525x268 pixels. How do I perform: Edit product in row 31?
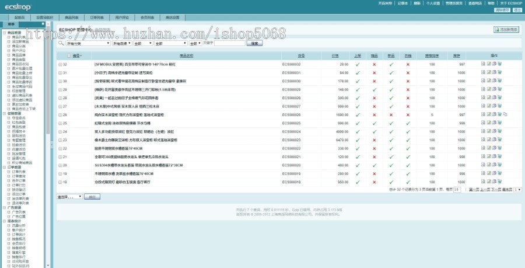(x=488, y=72)
